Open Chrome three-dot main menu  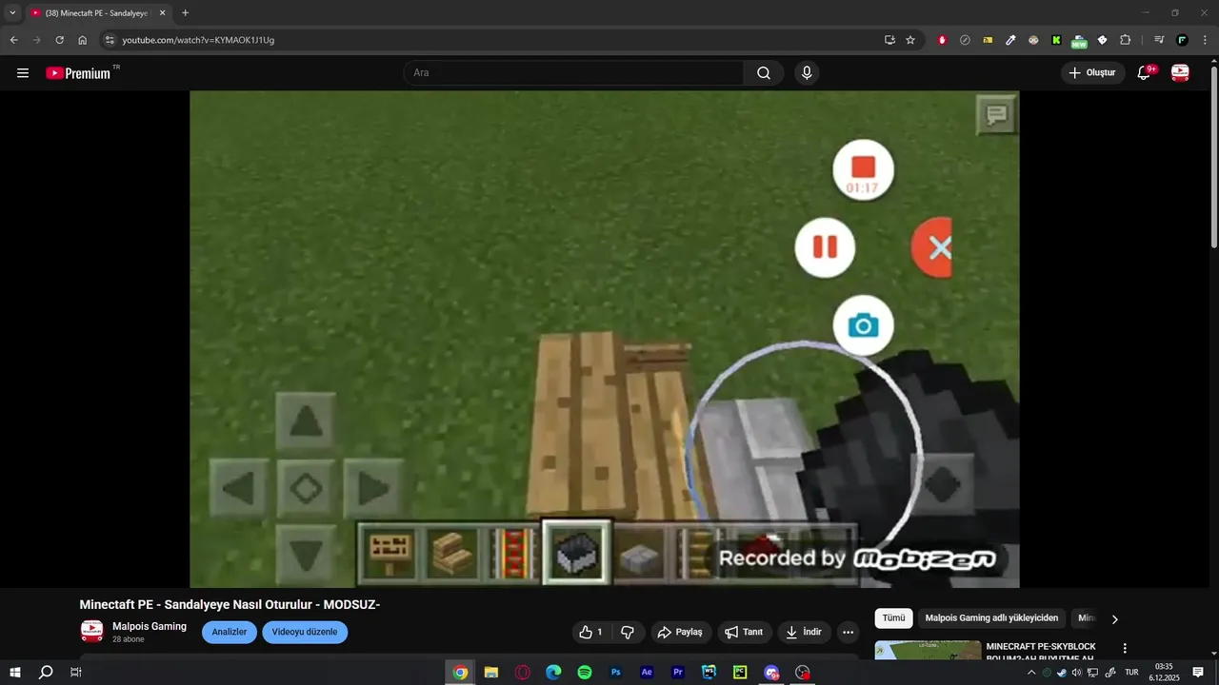1205,40
